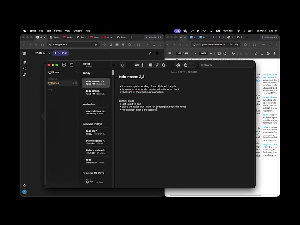The width and height of the screenshot is (300, 225).
Task: Open the note list options ellipsis
Action: tap(113, 65)
